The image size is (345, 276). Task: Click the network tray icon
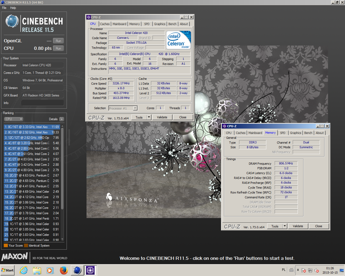(x=310, y=270)
